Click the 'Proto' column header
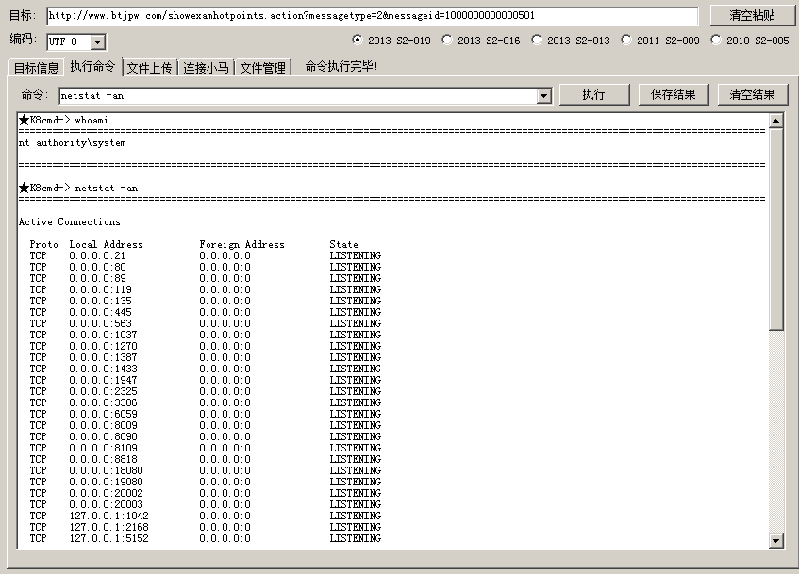Image resolution: width=799 pixels, height=574 pixels. tap(43, 244)
